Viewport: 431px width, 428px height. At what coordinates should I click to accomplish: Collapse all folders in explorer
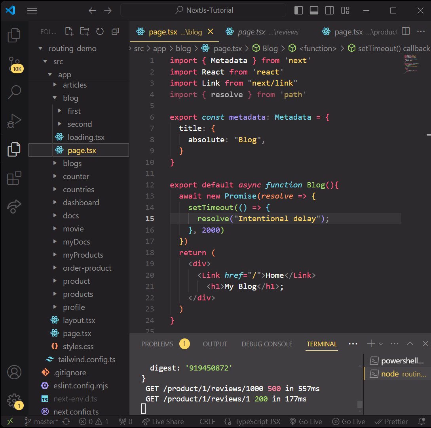(x=115, y=32)
